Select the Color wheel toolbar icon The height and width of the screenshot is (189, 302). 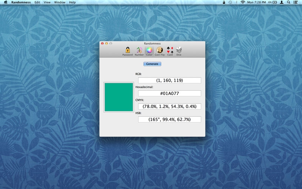pos(149,51)
